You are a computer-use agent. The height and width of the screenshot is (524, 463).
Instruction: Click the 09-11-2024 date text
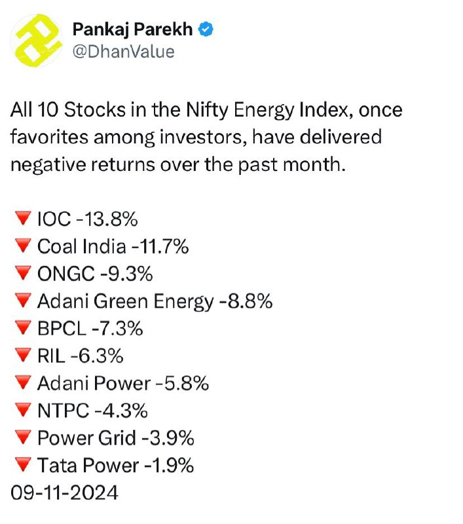(x=64, y=493)
